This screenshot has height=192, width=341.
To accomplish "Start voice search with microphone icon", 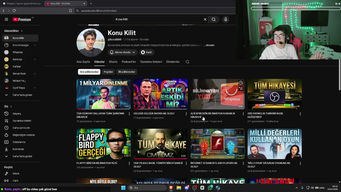I will [x=226, y=19].
